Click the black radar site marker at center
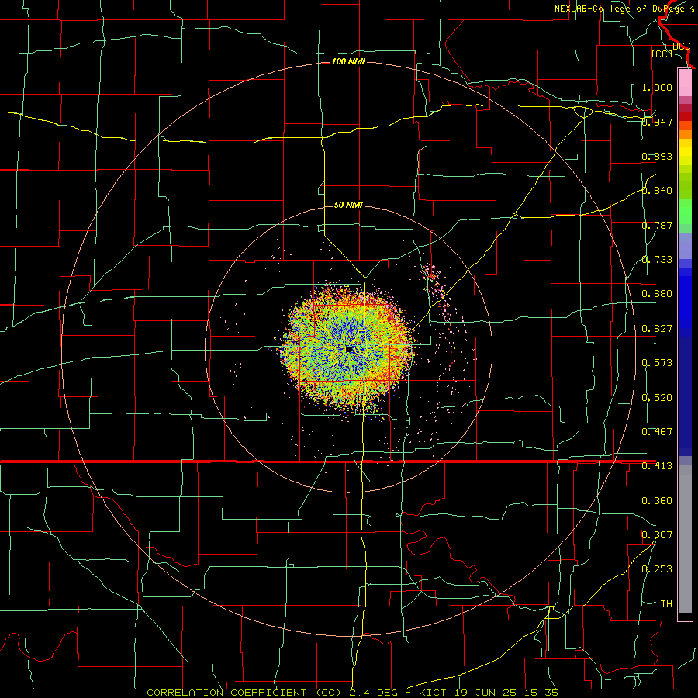This screenshot has width=698, height=698. pyautogui.click(x=349, y=350)
